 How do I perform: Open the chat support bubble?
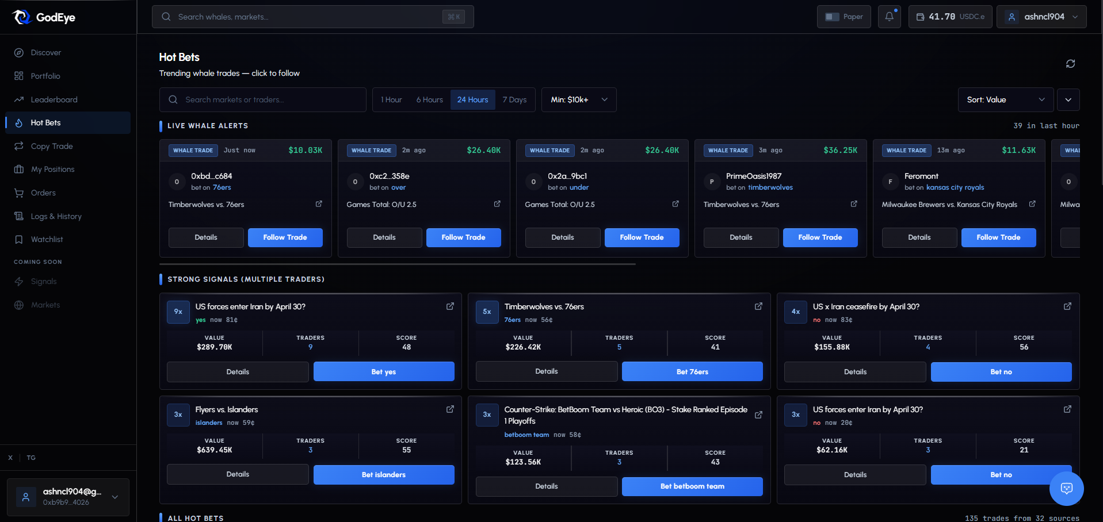1066,489
